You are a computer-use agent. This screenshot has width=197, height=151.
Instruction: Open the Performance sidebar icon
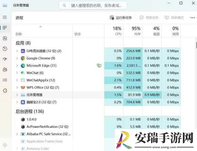coord(5,38)
